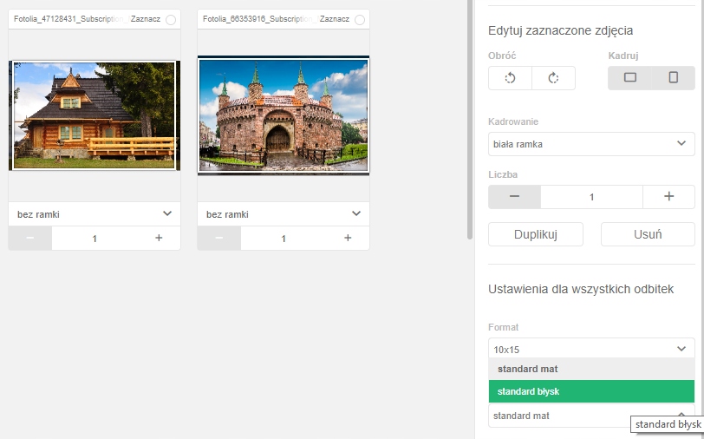Viewport: 704px width, 439px height.
Task: Expand frame dropdown under wooden house photo
Action: click(95, 213)
